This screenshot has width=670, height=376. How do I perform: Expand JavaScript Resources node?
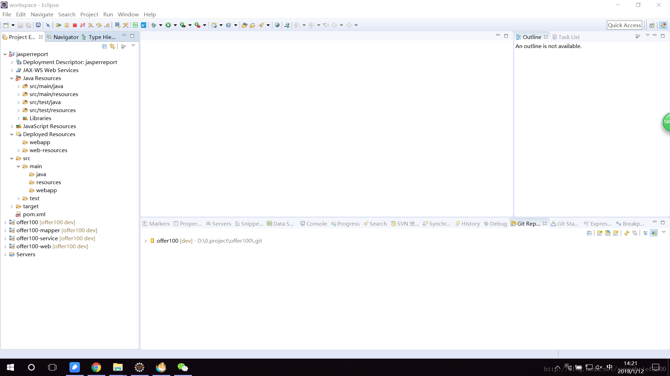click(12, 126)
